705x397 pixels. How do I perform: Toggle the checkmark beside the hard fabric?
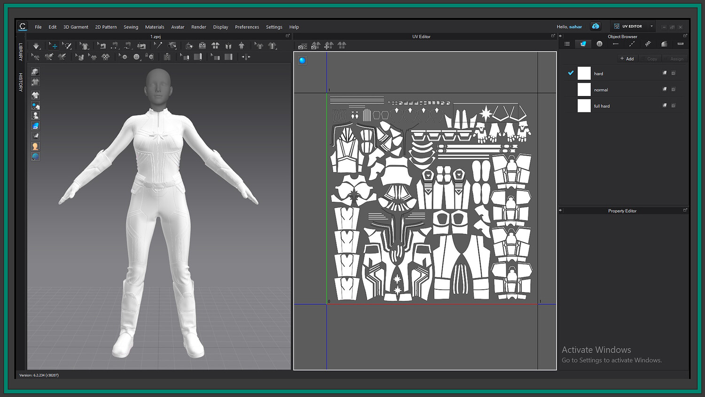click(x=571, y=73)
